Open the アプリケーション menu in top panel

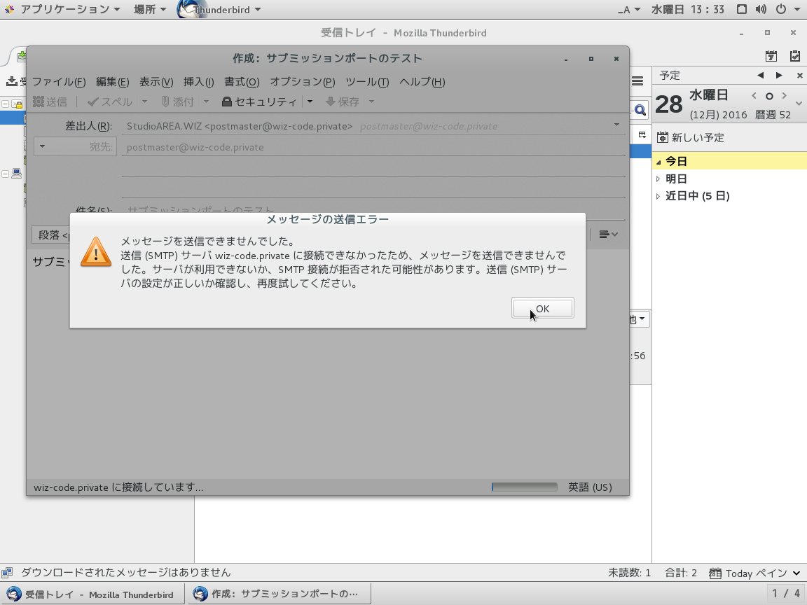[x=70, y=9]
